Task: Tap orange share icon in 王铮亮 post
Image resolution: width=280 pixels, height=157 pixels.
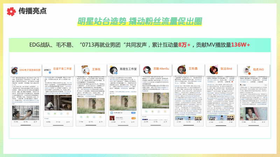Action: 100,117
